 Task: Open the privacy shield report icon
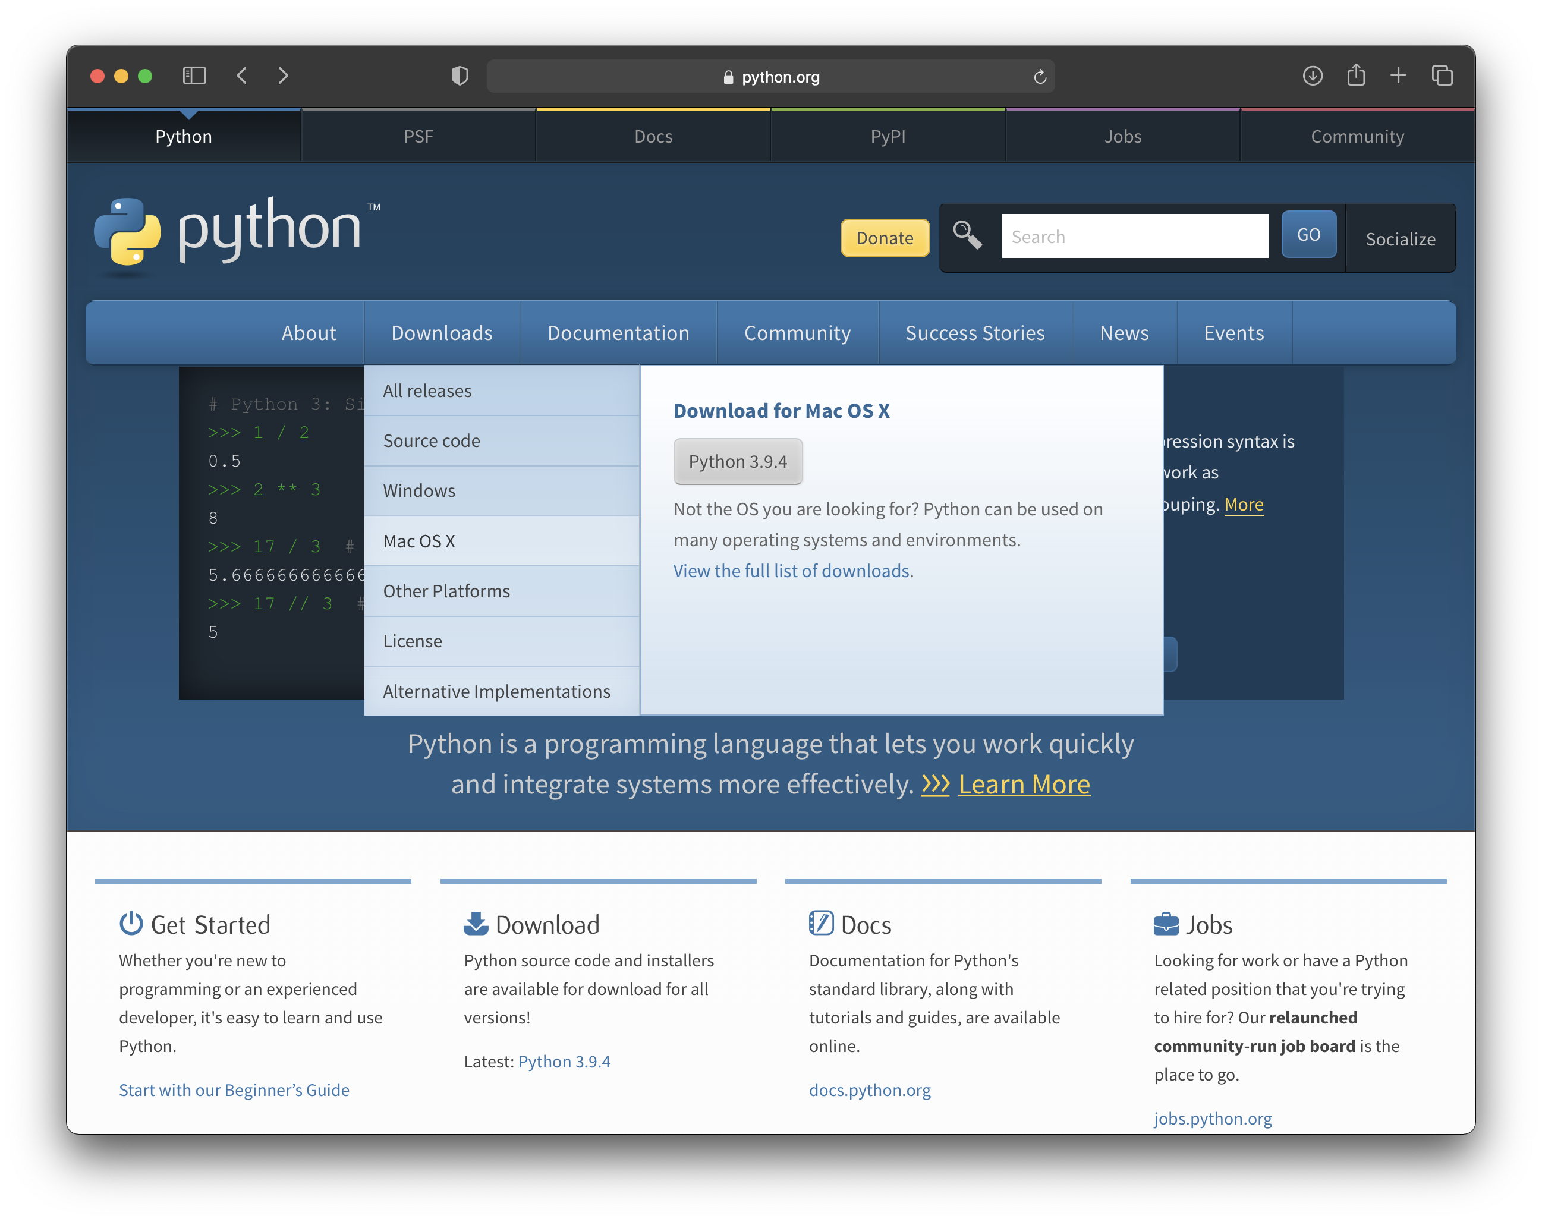click(x=460, y=76)
